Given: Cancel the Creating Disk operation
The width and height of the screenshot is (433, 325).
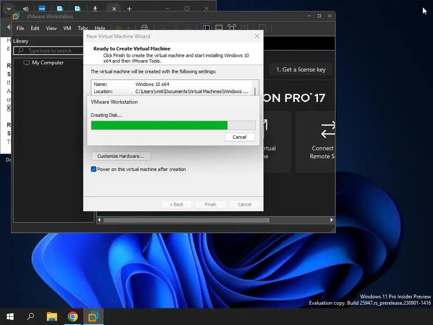Looking at the screenshot, I should point(240,137).
